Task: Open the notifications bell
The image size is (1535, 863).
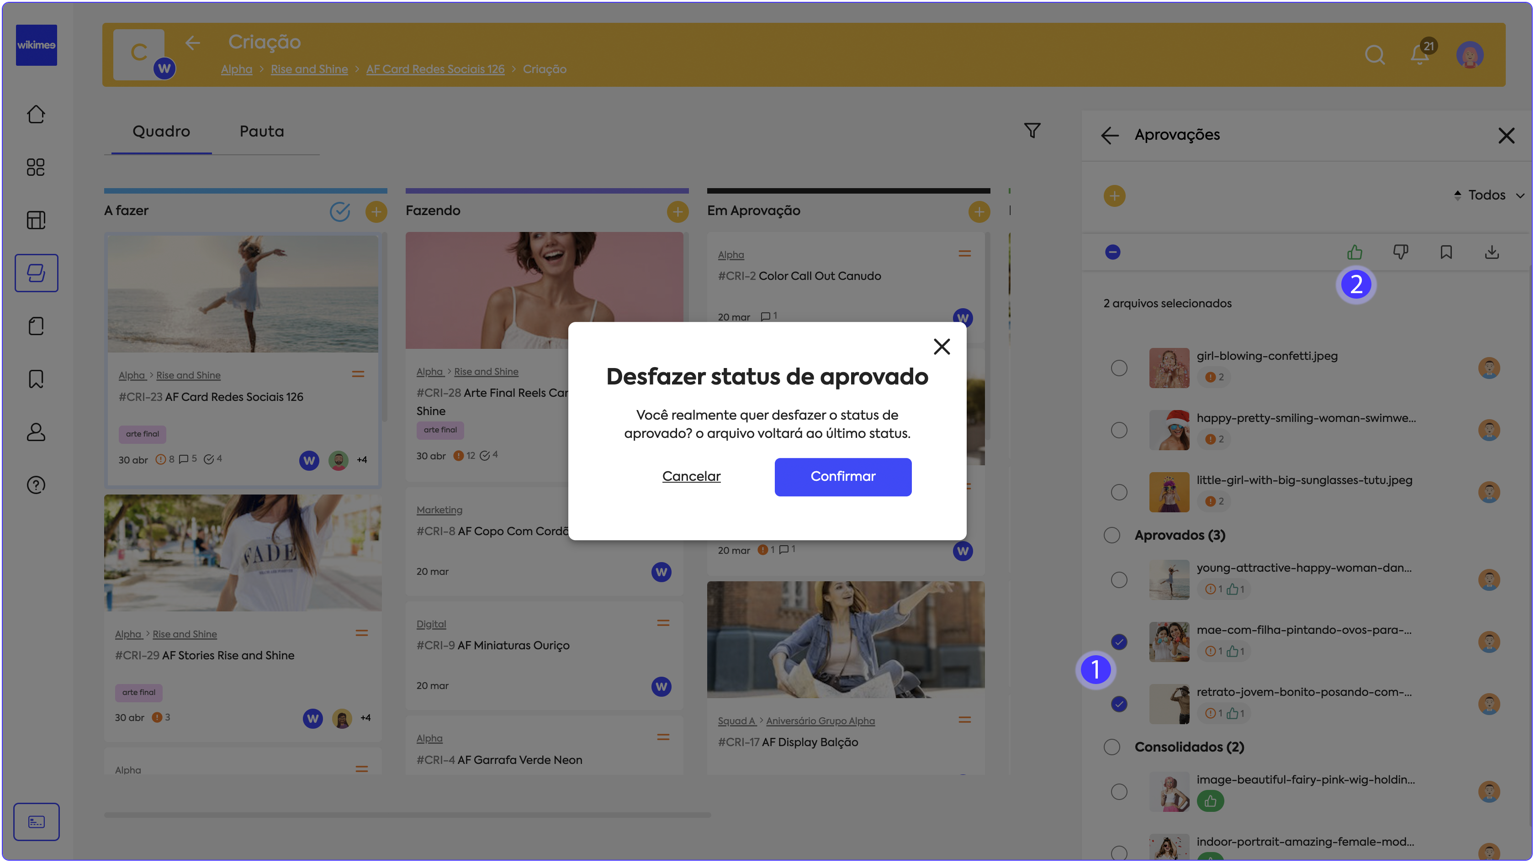Action: [x=1419, y=55]
